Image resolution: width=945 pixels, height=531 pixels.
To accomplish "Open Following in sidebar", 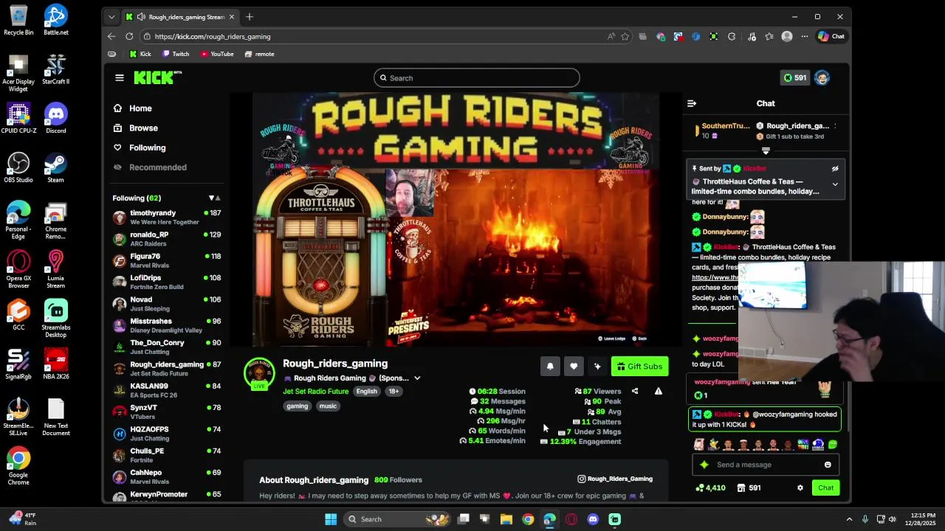I will [140, 147].
